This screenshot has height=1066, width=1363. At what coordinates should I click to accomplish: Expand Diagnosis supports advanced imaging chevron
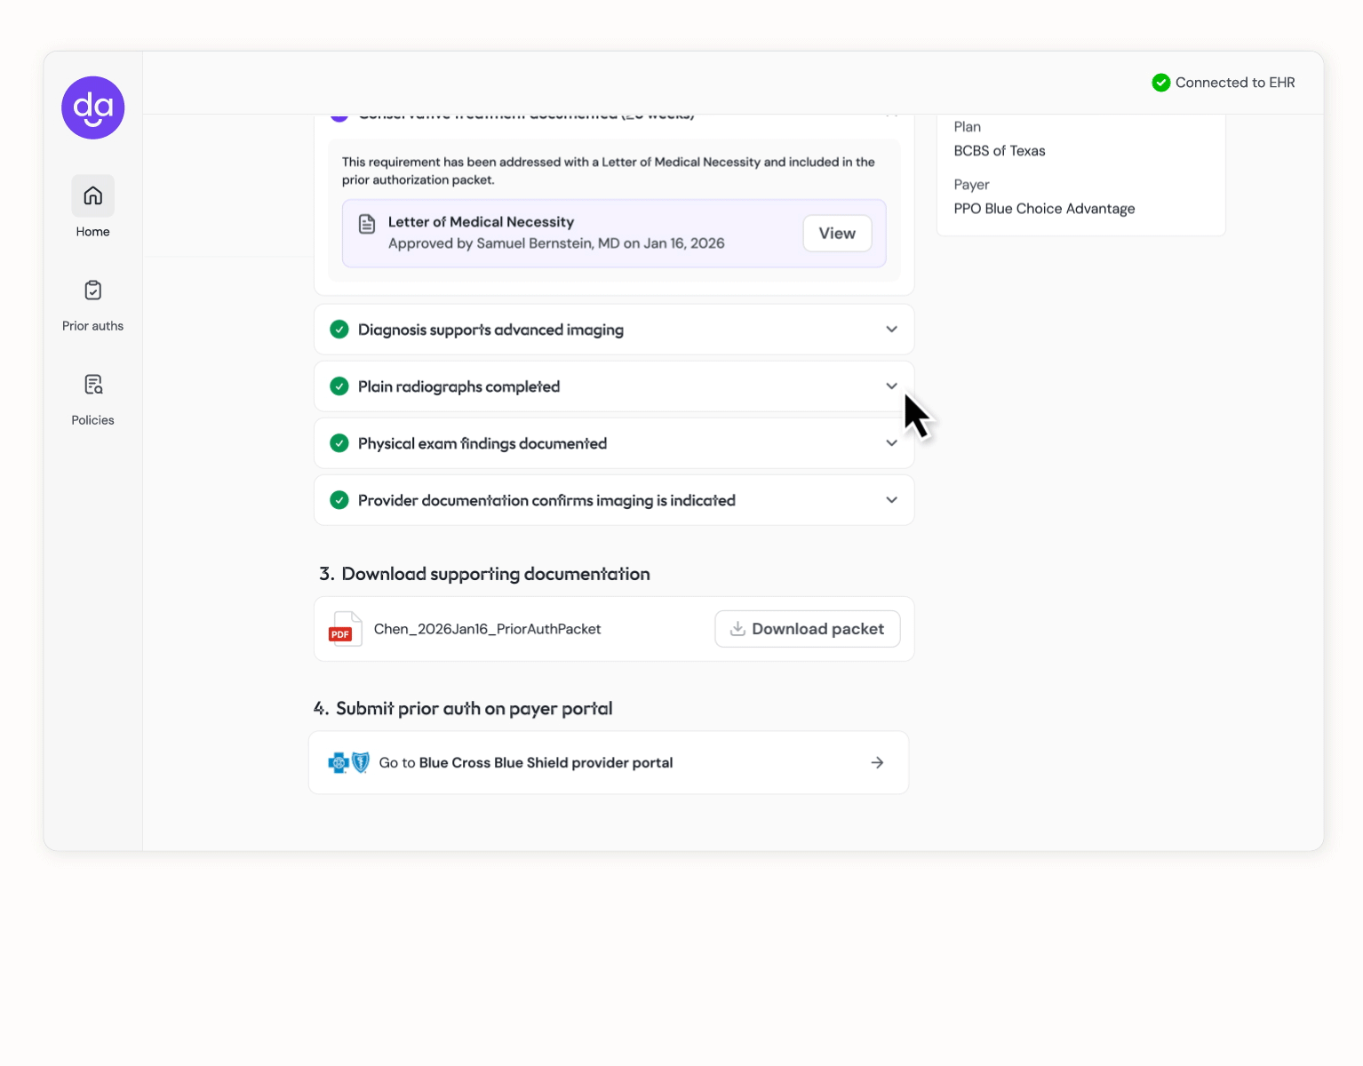pyautogui.click(x=891, y=330)
